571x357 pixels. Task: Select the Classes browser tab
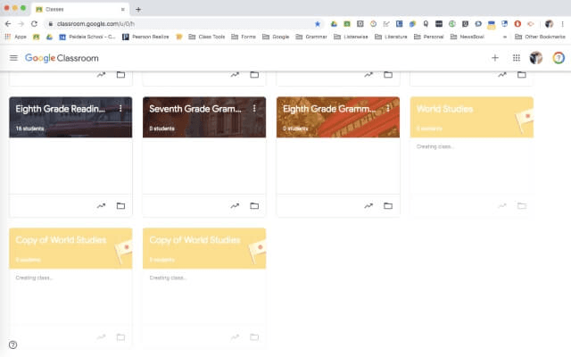click(80, 10)
